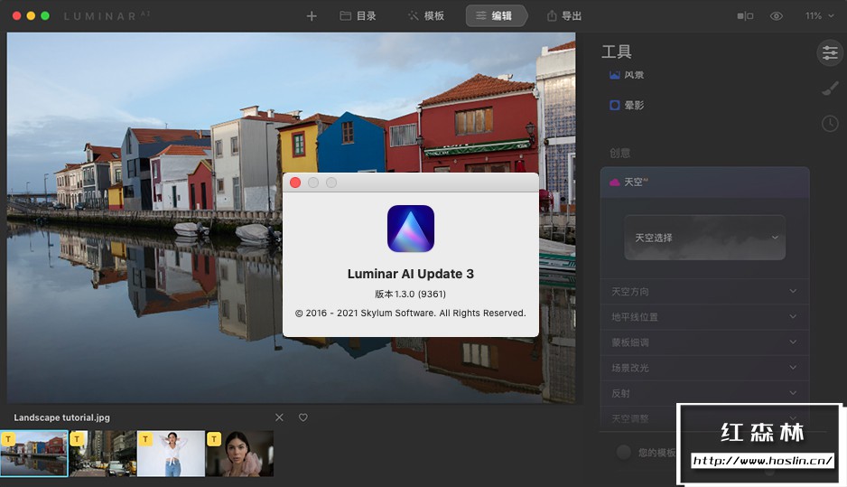Click the Luminar AI app logo in dialog
Screen dimensions: 847x487
coord(411,229)
